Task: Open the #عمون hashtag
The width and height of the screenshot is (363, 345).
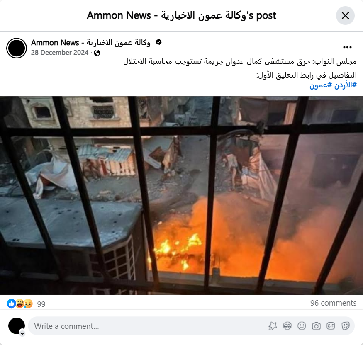Action: [x=321, y=85]
